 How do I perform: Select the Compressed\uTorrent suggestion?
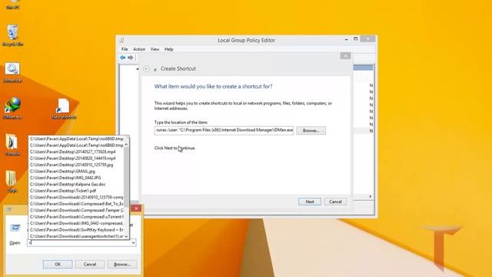click(76, 217)
